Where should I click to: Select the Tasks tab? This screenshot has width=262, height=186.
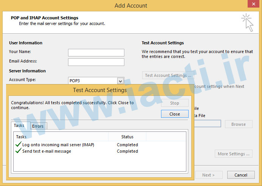pyautogui.click(x=19, y=125)
